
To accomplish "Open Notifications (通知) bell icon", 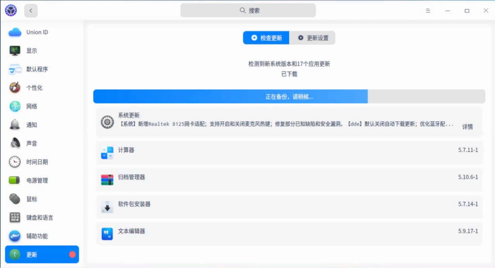I will pyautogui.click(x=15, y=125).
